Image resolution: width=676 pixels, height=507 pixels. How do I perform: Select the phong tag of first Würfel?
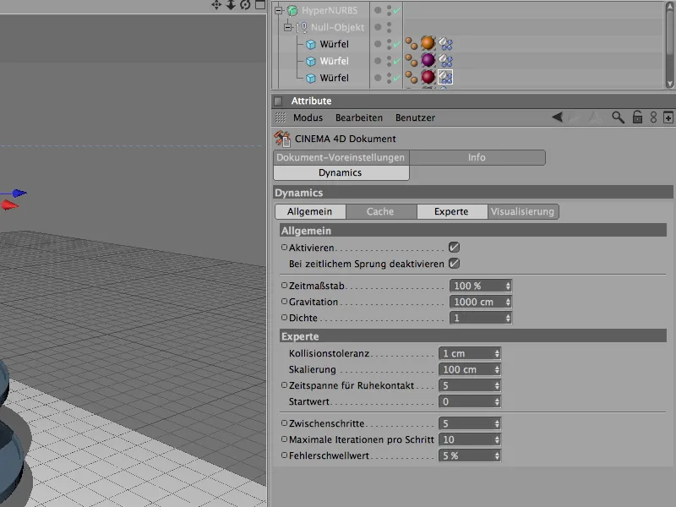pos(412,44)
